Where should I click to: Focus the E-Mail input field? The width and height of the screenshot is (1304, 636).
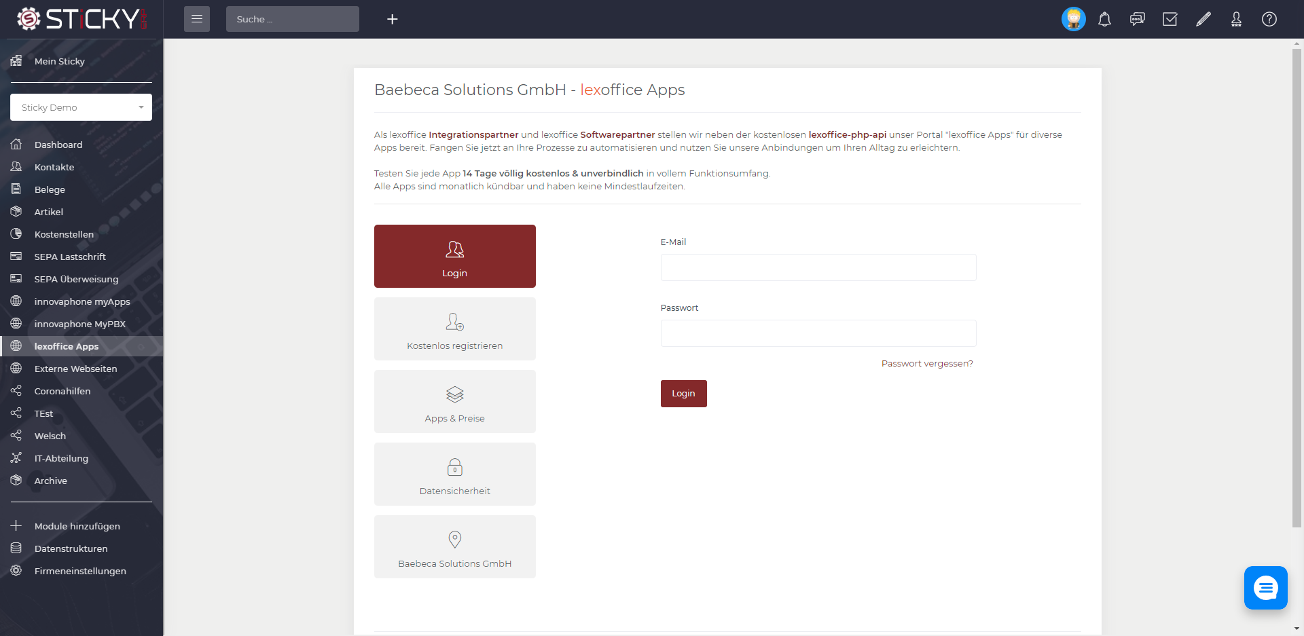[818, 267]
